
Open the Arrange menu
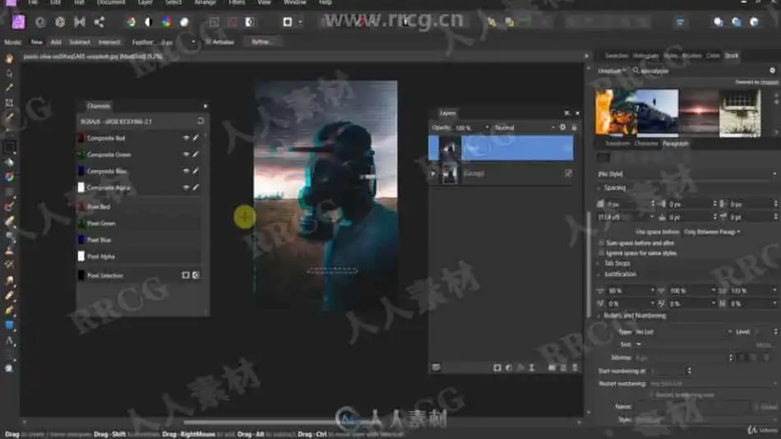click(x=205, y=2)
